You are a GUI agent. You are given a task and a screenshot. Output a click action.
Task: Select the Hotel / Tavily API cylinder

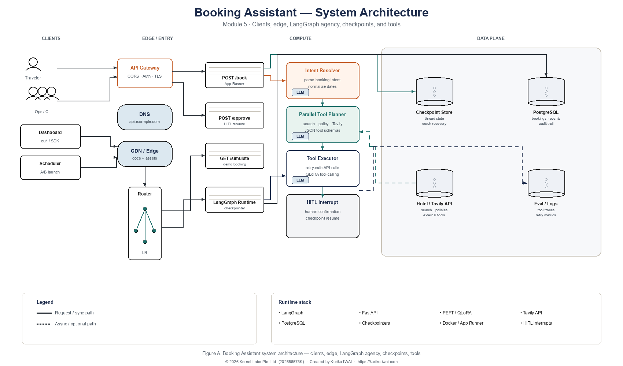435,183
